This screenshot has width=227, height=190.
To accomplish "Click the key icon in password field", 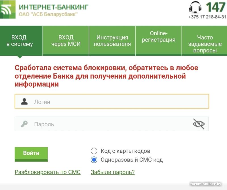I will click(x=24, y=124).
